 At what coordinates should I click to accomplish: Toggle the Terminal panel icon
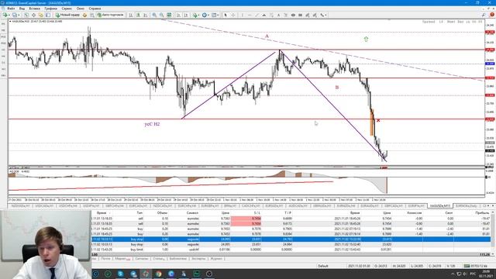(x=48, y=15)
